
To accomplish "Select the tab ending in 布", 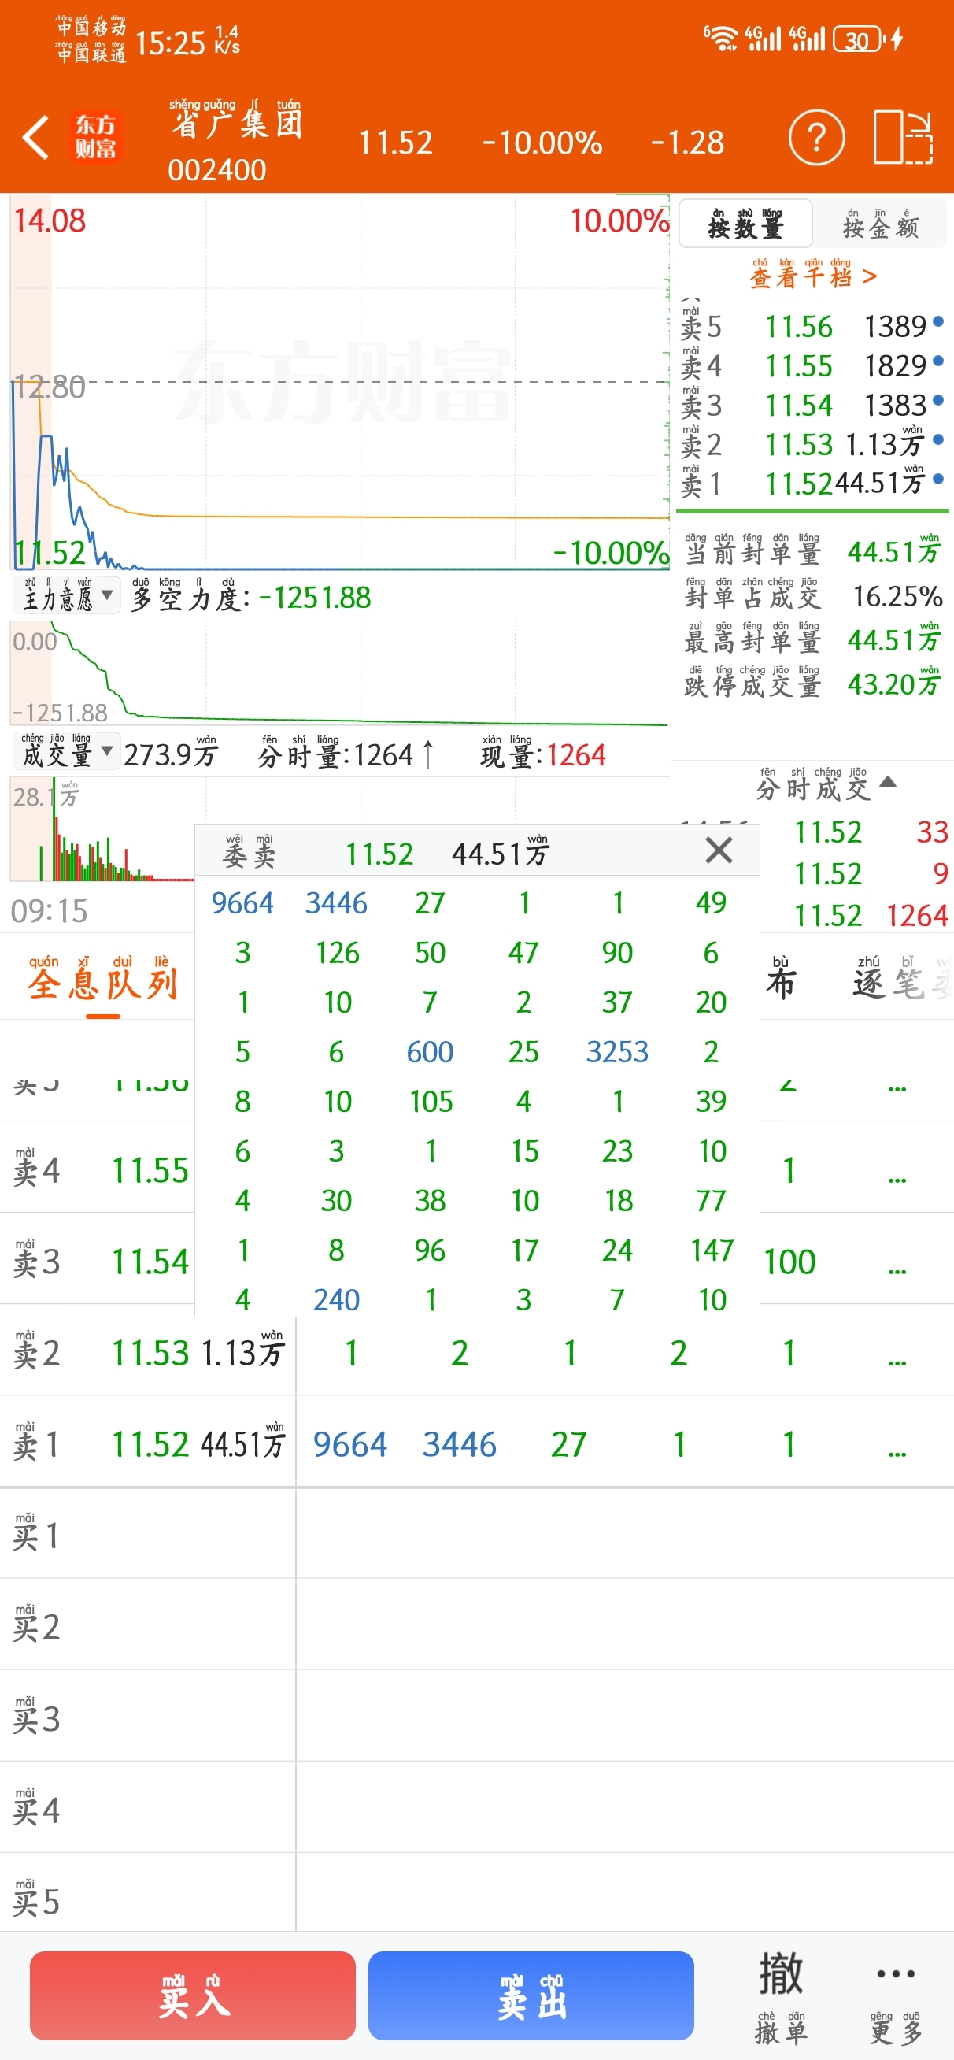I will pos(781,980).
